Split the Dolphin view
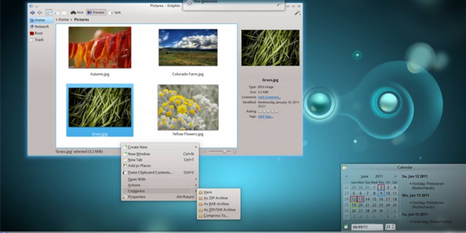466x233 pixels. (115, 12)
